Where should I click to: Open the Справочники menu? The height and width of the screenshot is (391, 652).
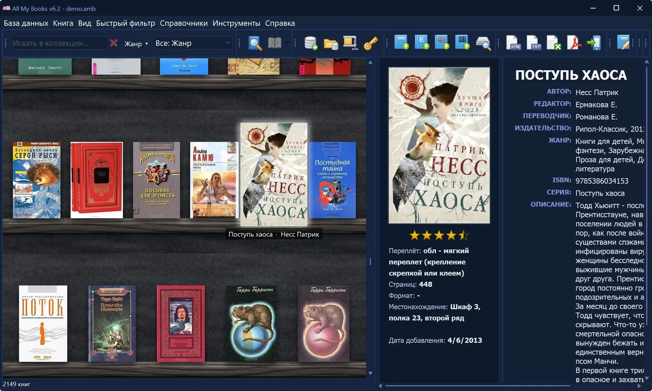[184, 23]
